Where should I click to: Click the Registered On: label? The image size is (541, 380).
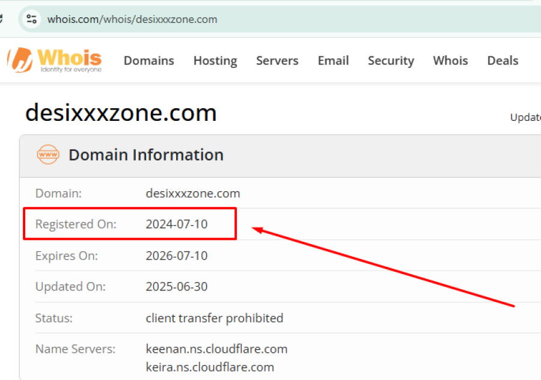click(x=76, y=224)
